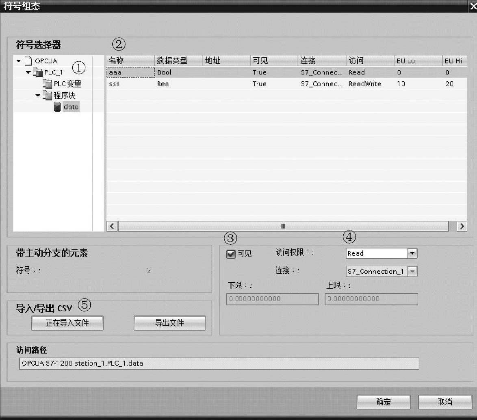Viewport: 477px width, 420px height.
Task: Click the 可见 column header
Action: point(274,61)
